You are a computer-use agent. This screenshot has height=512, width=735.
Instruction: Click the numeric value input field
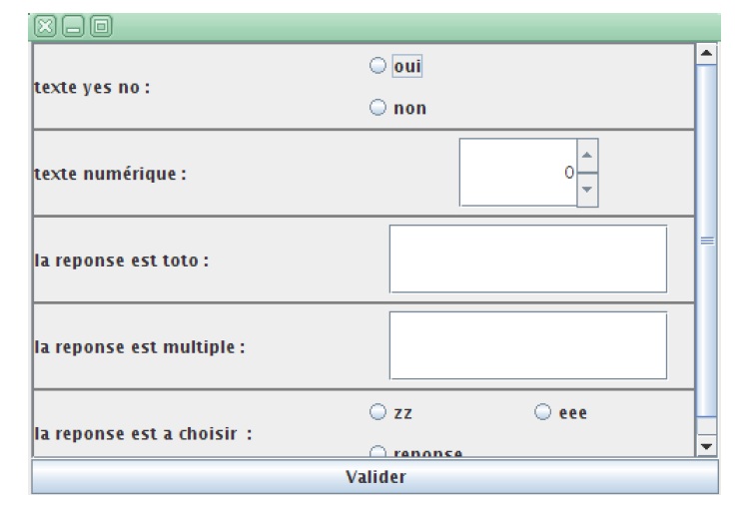coord(518,173)
